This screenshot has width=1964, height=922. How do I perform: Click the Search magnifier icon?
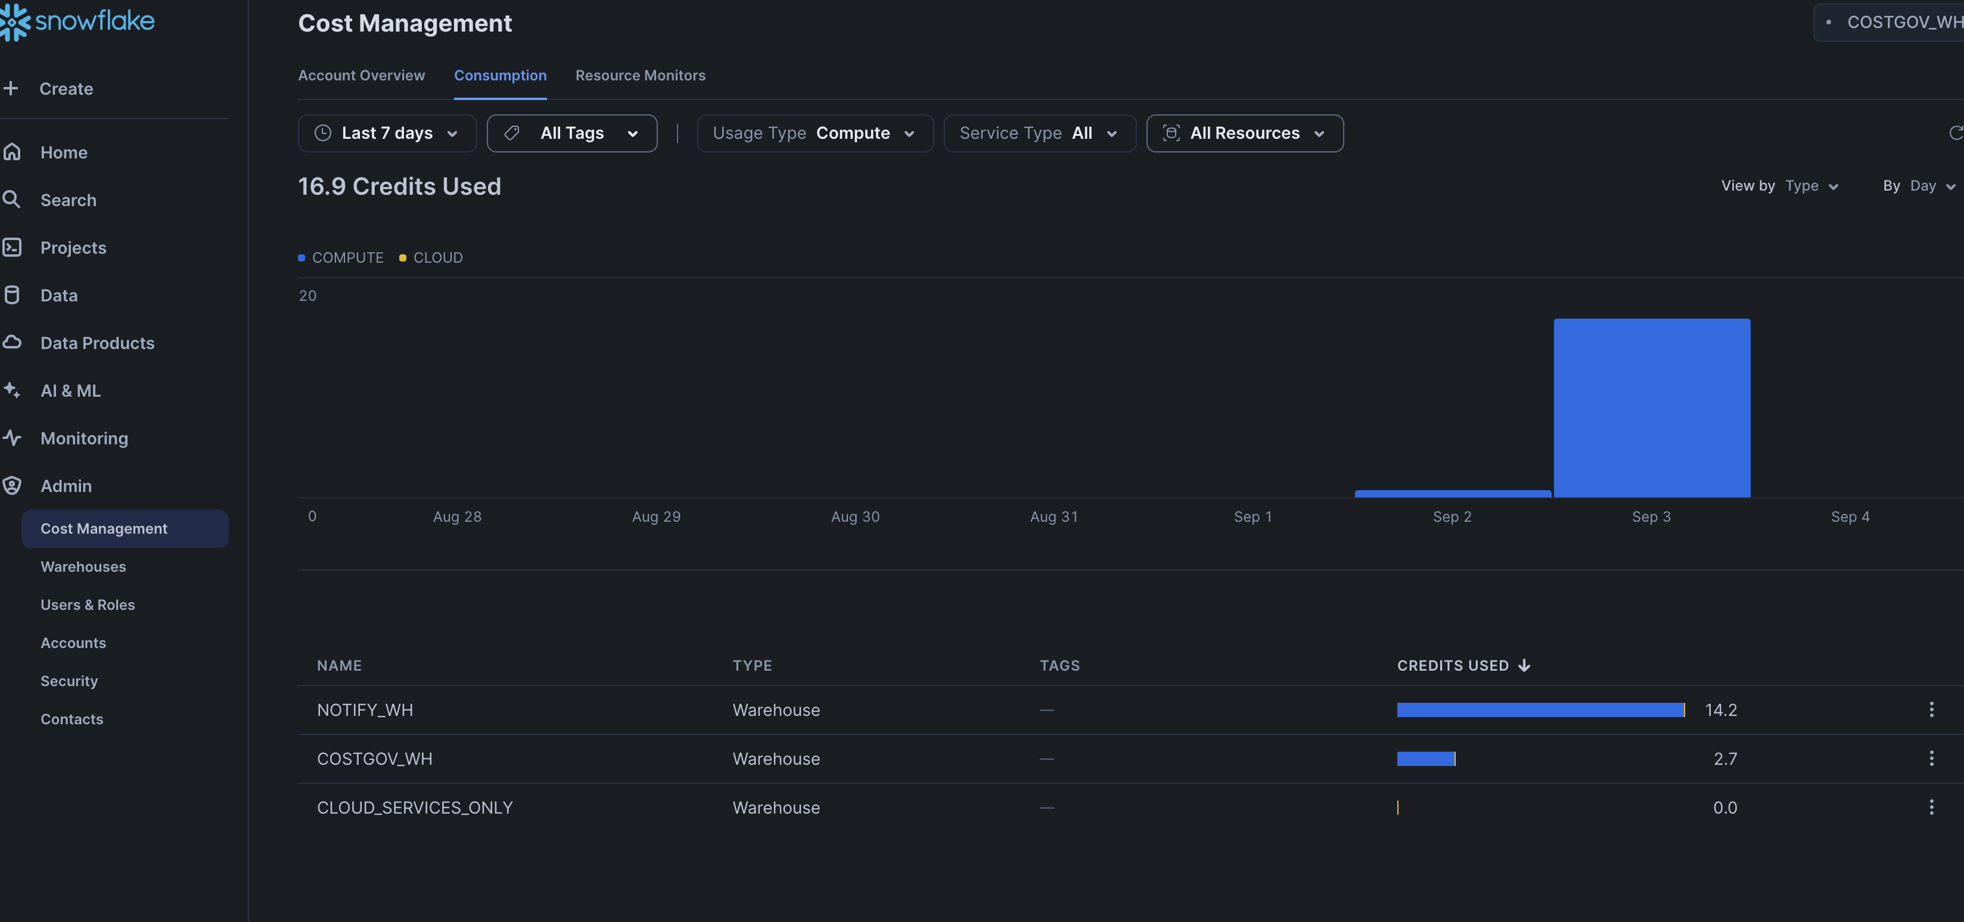point(11,200)
